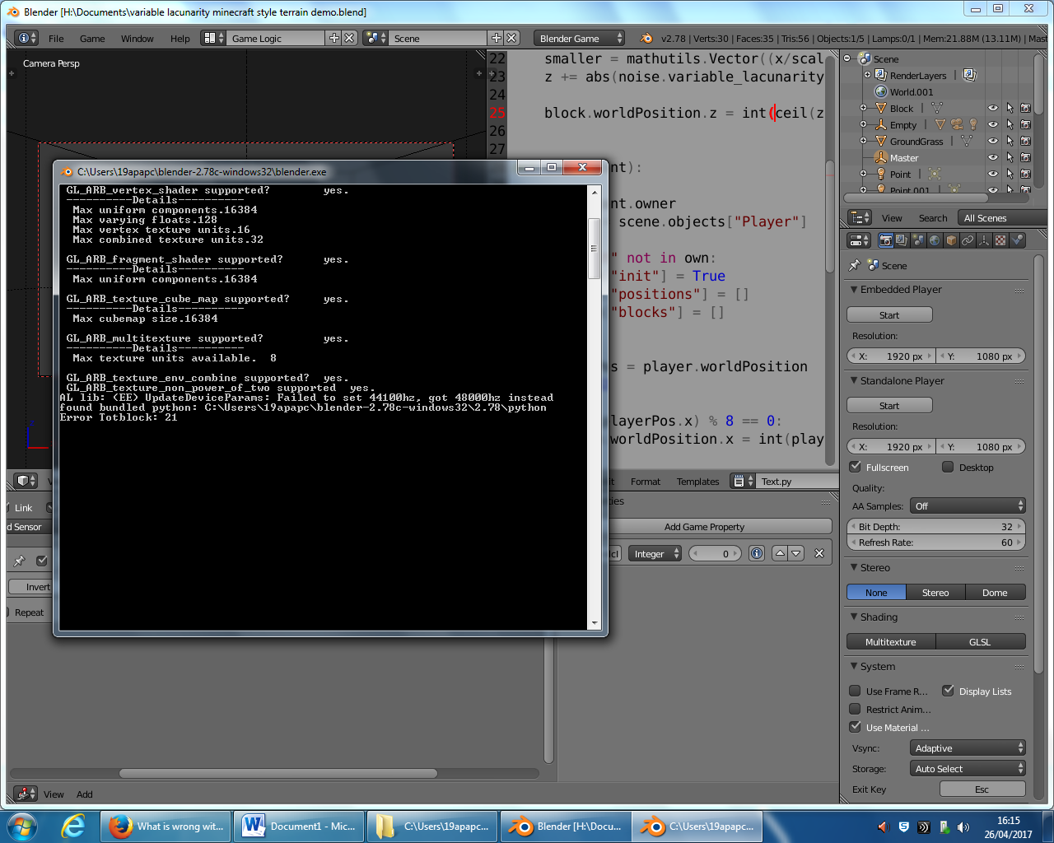
Task: Open the Vsync Adaptive dropdown
Action: [x=968, y=748]
